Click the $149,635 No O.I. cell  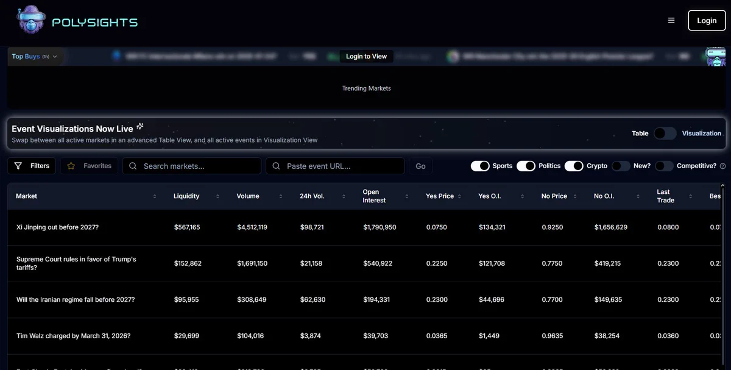click(x=608, y=300)
